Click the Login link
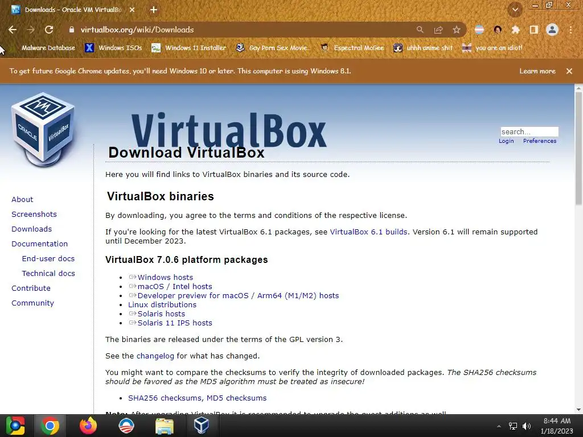The height and width of the screenshot is (437, 583). [506, 141]
